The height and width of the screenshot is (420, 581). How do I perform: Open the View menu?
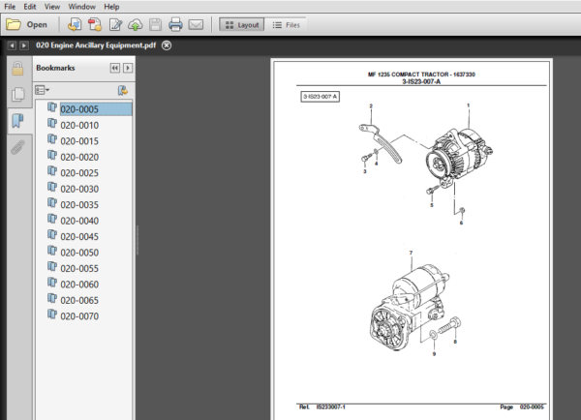click(52, 7)
